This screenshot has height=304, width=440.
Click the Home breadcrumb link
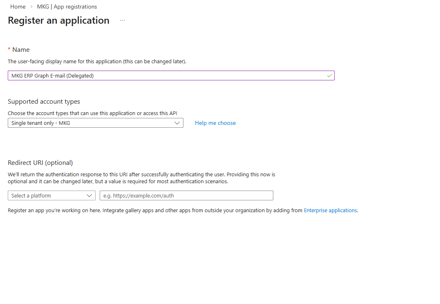18,7
